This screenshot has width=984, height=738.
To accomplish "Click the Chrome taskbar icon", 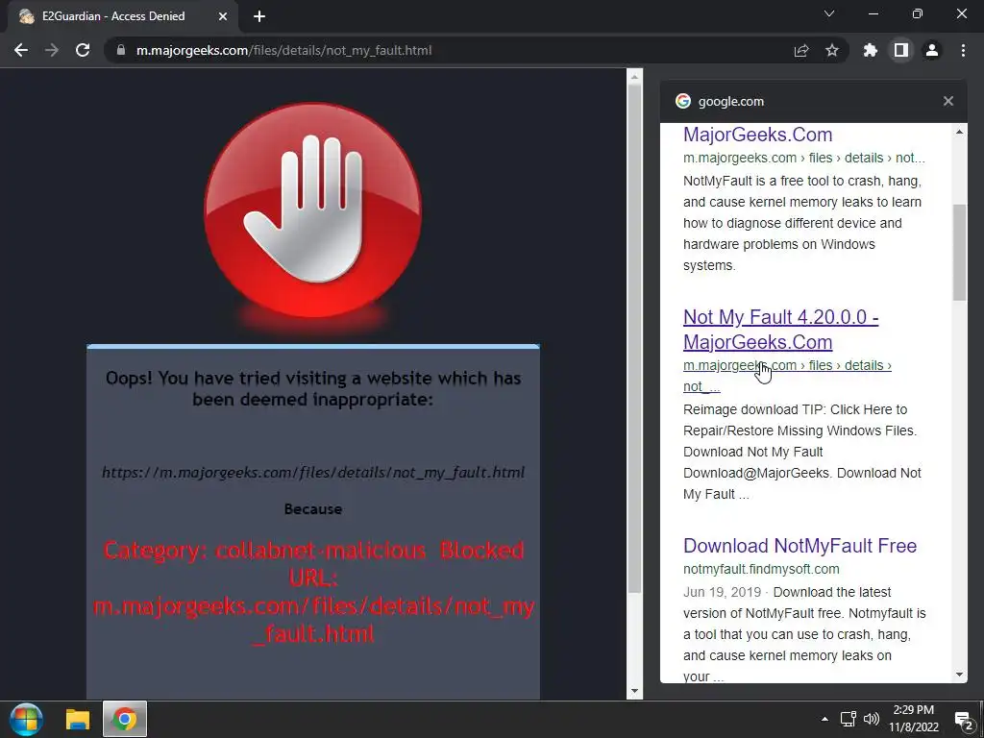I will pos(124,719).
